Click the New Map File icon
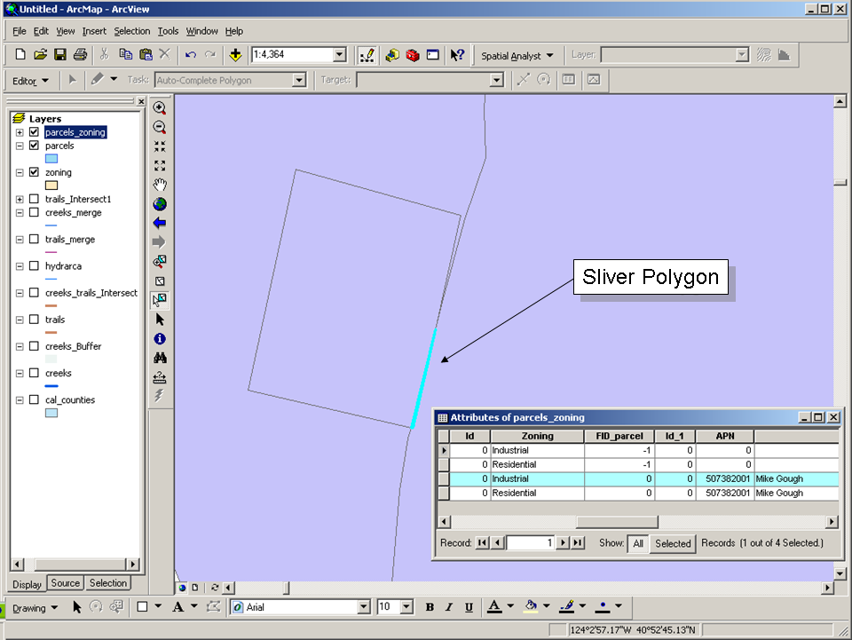852x640 pixels. [20, 54]
